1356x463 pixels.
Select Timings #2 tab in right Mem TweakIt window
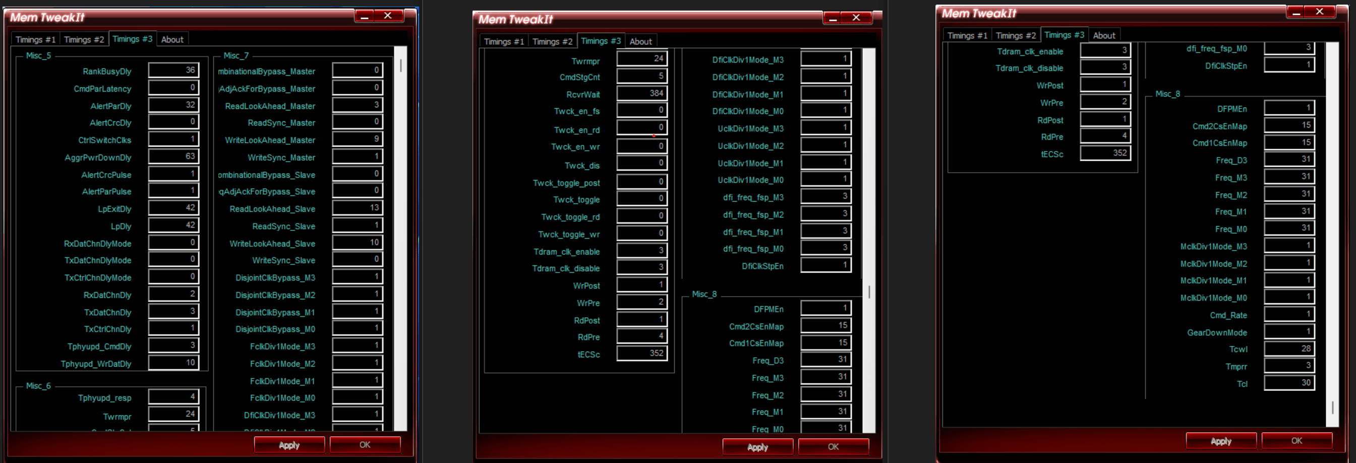tap(1016, 36)
